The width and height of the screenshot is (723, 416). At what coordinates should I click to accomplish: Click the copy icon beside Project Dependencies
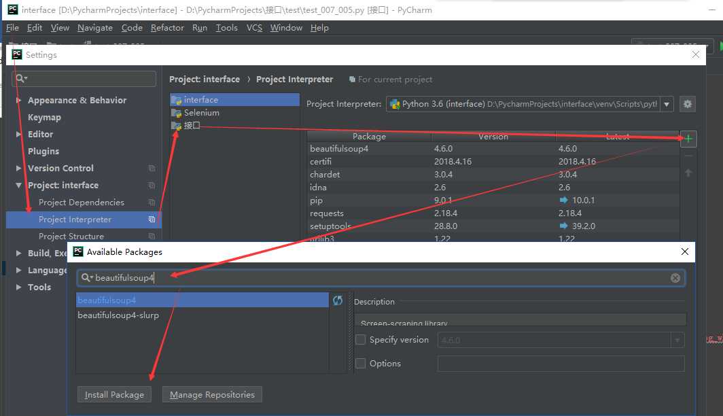152,203
